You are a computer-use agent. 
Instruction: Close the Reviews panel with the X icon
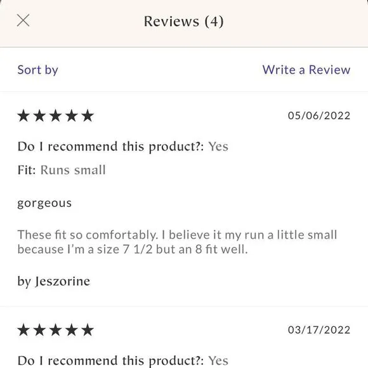[x=23, y=20]
